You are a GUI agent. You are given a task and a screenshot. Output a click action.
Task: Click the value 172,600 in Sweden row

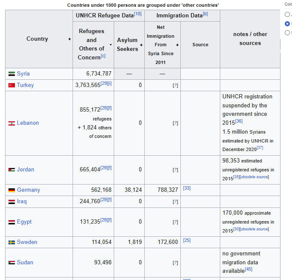168,242
